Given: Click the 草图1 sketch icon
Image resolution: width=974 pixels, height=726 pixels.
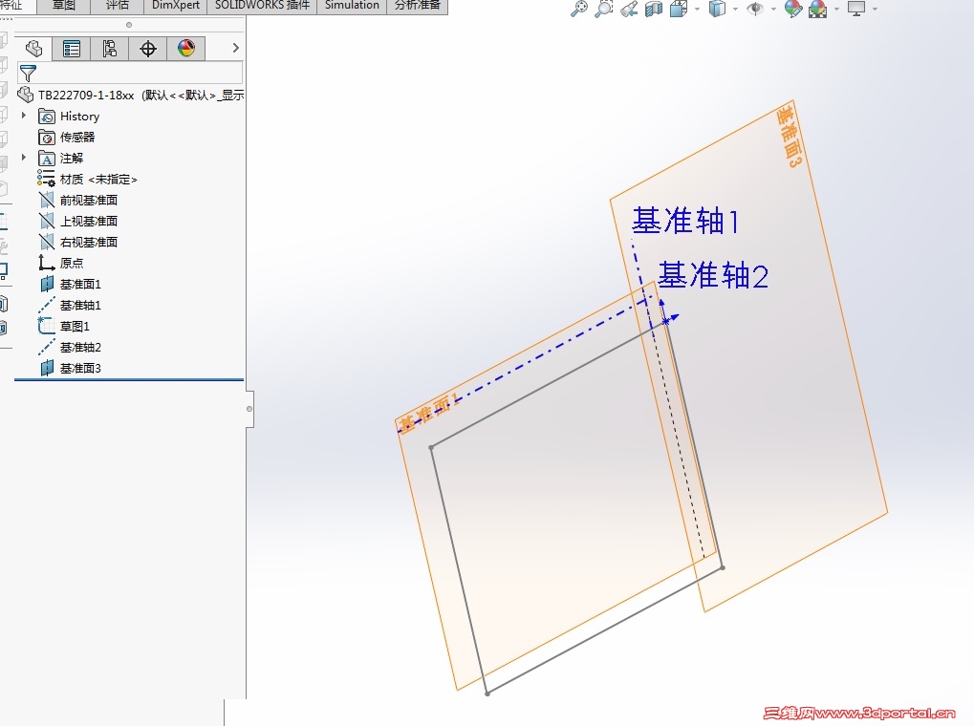Looking at the screenshot, I should (x=47, y=326).
